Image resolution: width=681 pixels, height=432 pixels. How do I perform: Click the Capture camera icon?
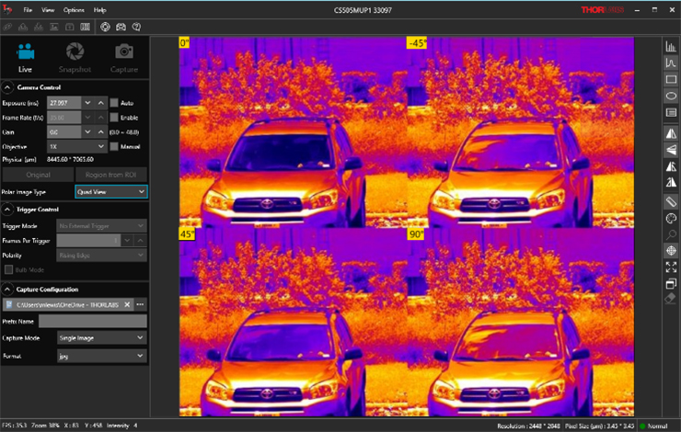point(124,58)
